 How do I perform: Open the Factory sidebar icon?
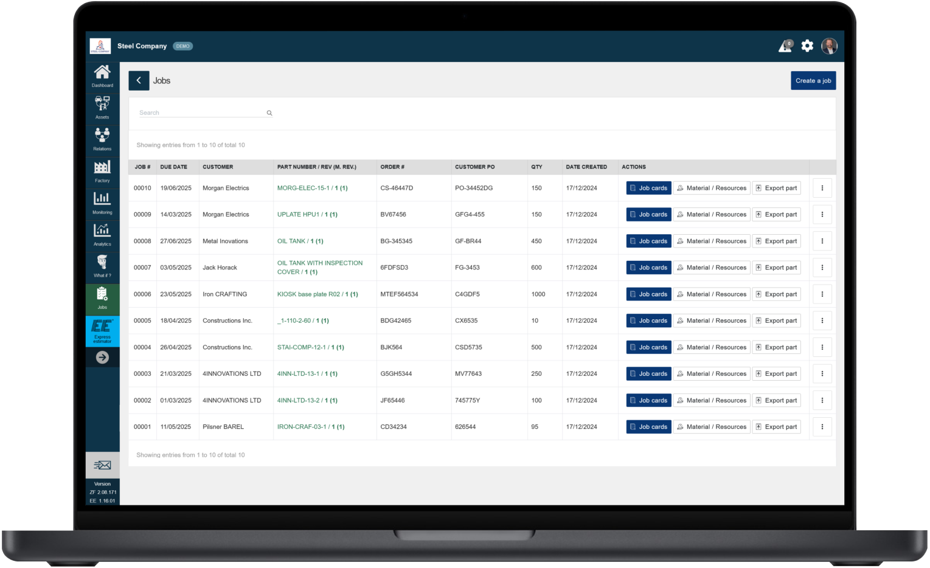point(102,170)
